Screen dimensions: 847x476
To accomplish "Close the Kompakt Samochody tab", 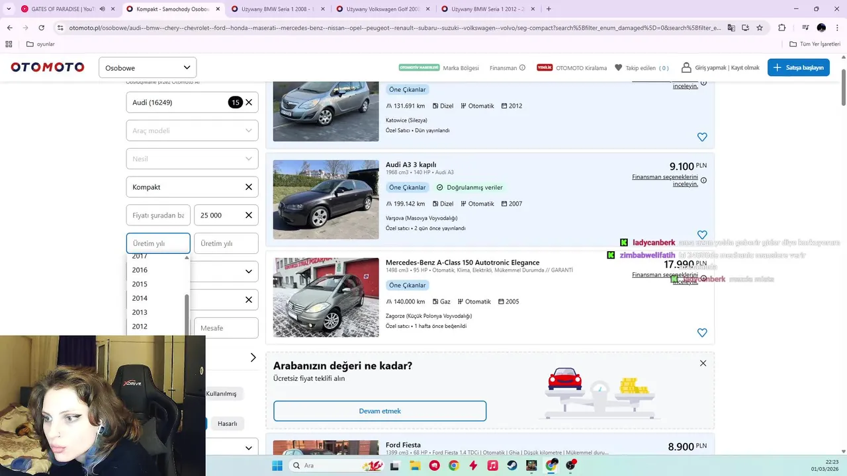I will pyautogui.click(x=218, y=9).
